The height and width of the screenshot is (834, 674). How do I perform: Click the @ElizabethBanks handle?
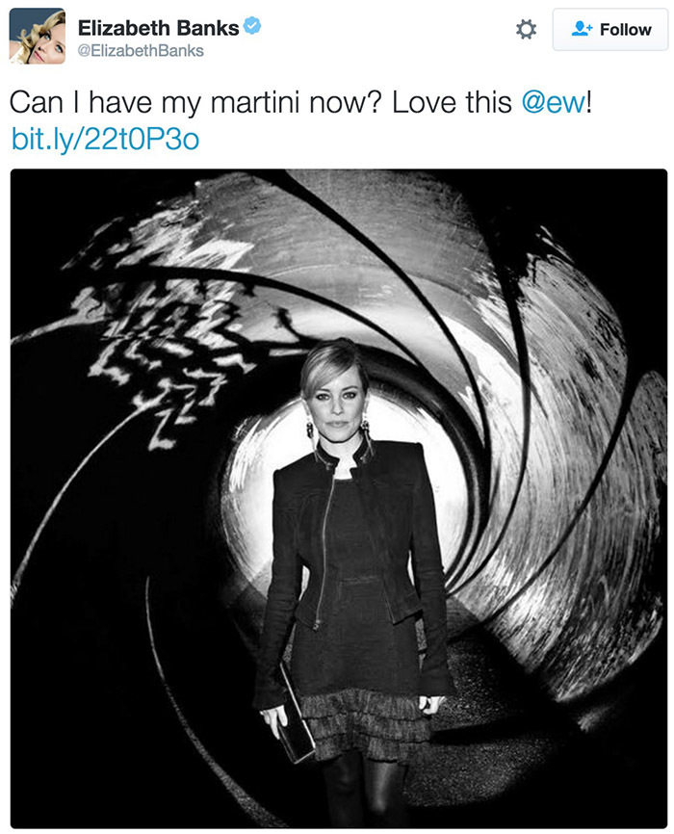[x=141, y=50]
